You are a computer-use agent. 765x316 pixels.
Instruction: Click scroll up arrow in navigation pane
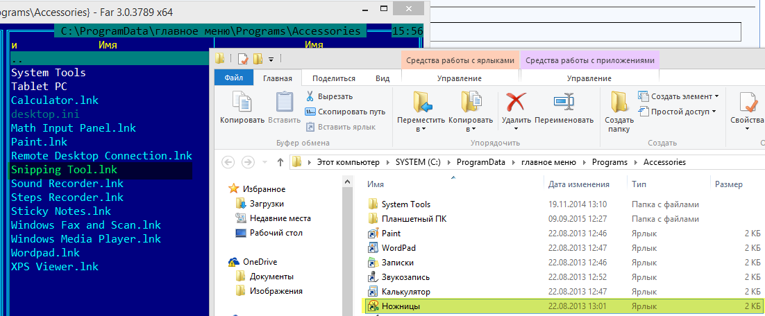(x=347, y=182)
